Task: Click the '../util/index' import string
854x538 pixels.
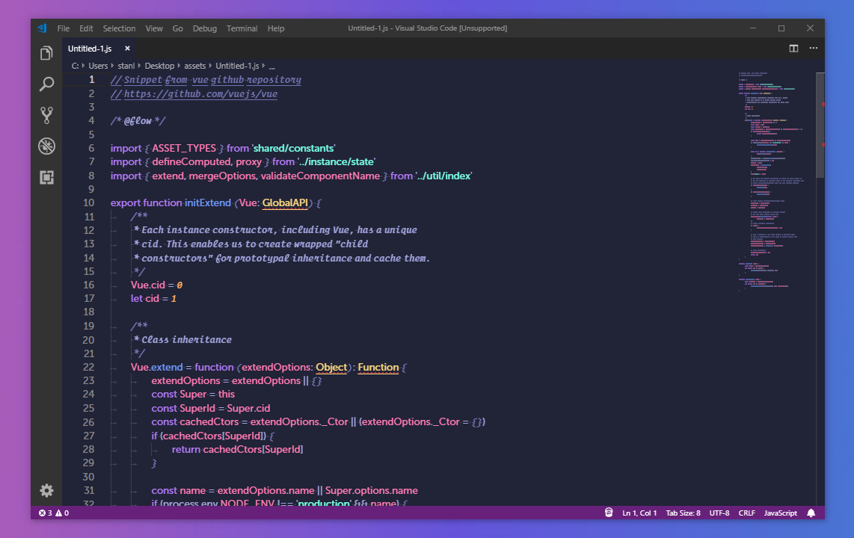Action: (443, 176)
